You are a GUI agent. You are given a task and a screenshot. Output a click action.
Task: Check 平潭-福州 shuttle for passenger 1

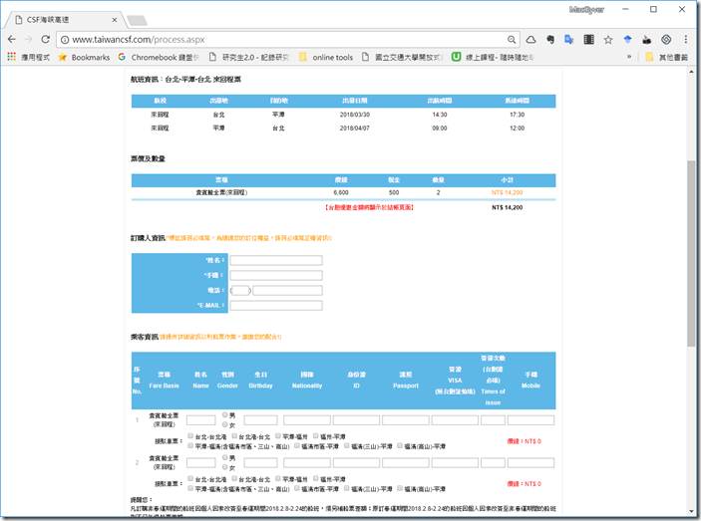pyautogui.click(x=277, y=435)
